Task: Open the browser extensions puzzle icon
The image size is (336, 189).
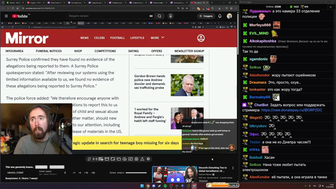Action: point(212,8)
